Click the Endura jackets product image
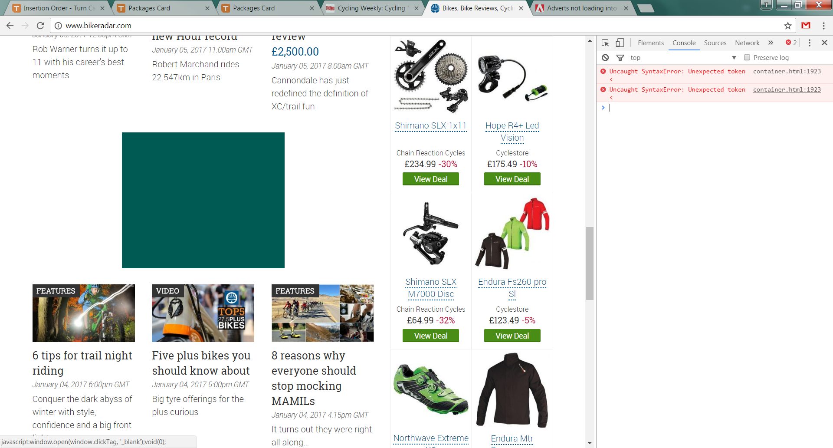833x448 pixels. (x=512, y=234)
